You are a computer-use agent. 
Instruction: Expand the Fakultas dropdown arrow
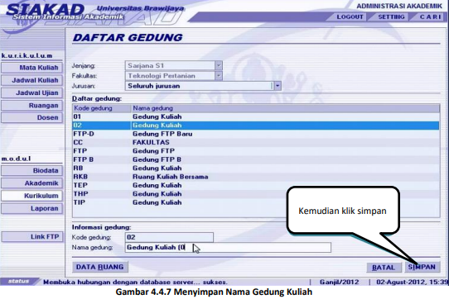click(x=219, y=76)
